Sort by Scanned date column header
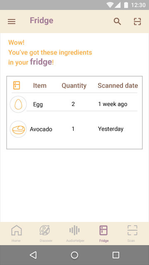Image resolution: width=149 pixels, height=265 pixels. tap(118, 86)
